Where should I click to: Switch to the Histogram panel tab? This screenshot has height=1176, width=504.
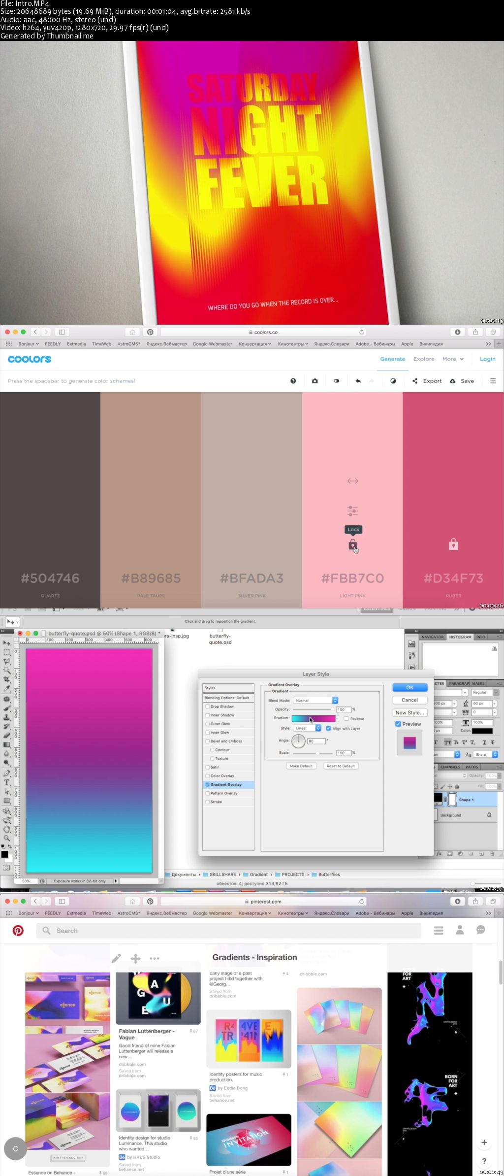[460, 637]
